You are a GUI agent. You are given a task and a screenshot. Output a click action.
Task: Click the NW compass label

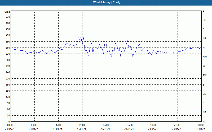(x=205, y=57)
